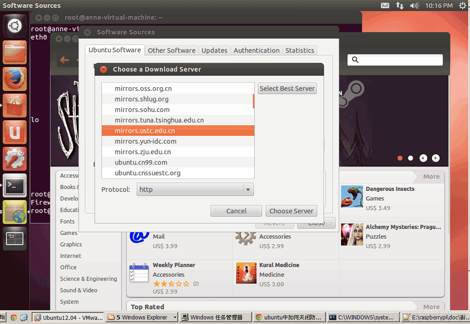Select ubuntu.cnssuestc.org server
Screen dimensions: 470x324
coord(178,173)
